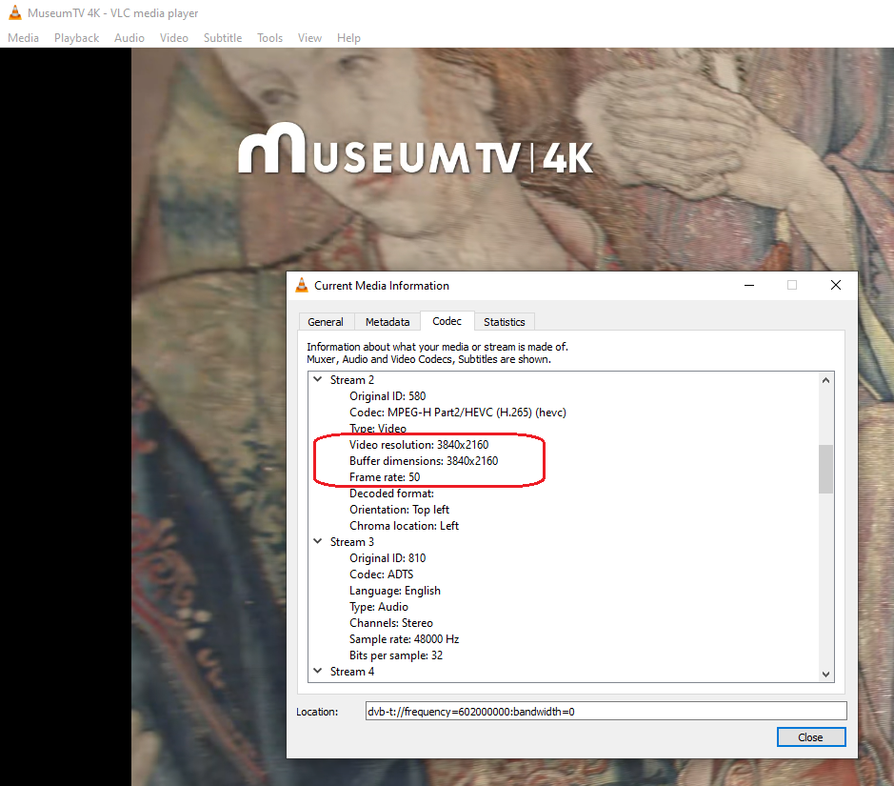Collapse the Stream 3 node
The image size is (894, 786).
click(x=318, y=541)
